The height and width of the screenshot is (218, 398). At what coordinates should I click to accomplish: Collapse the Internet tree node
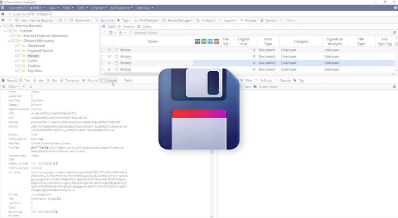(5, 31)
